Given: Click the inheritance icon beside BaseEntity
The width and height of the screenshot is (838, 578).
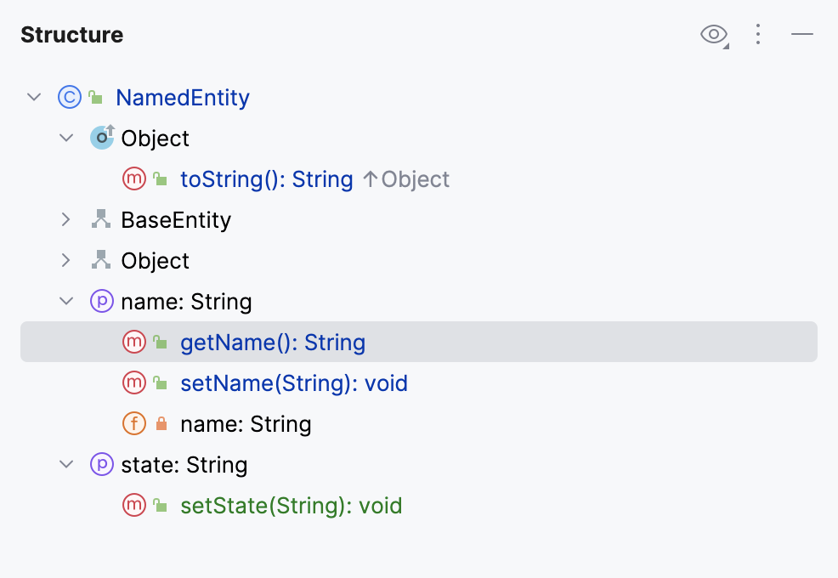Looking at the screenshot, I should 100,219.
